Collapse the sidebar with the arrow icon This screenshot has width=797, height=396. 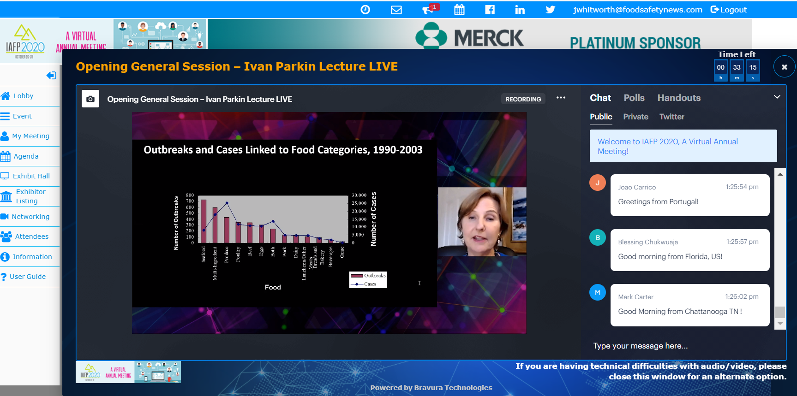point(51,75)
